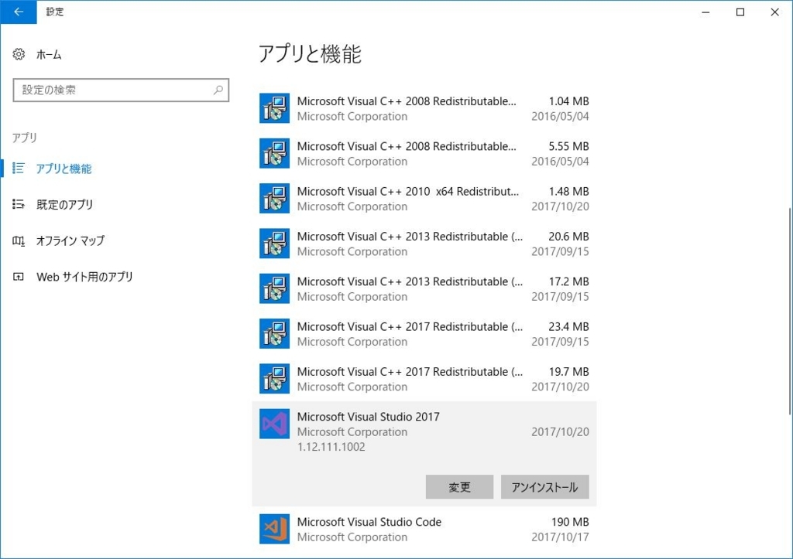
Task: Click the Visual Studio 2017 logo icon
Action: pos(275,424)
